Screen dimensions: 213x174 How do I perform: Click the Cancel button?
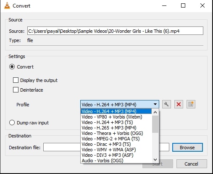[x=192, y=164]
